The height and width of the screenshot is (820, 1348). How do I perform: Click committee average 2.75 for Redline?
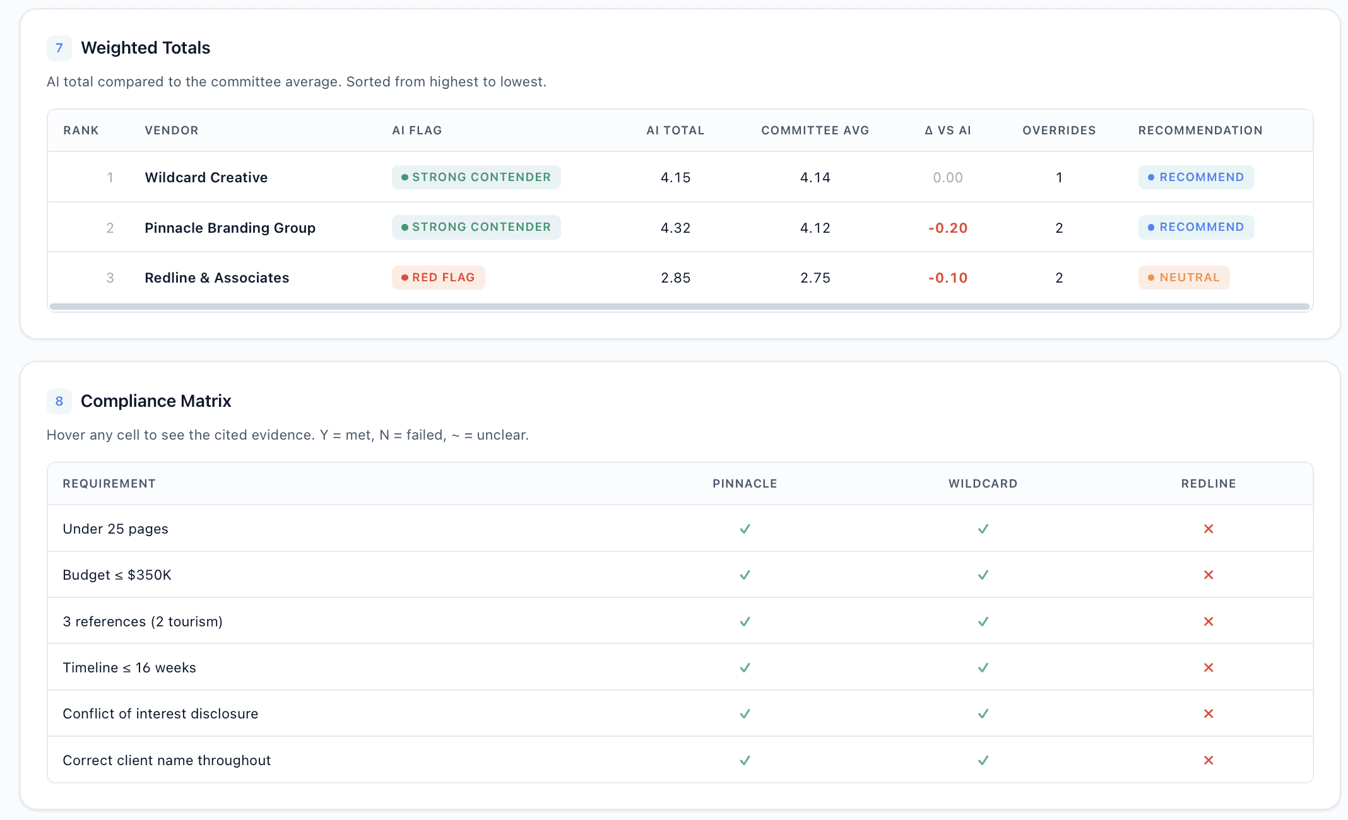point(815,278)
